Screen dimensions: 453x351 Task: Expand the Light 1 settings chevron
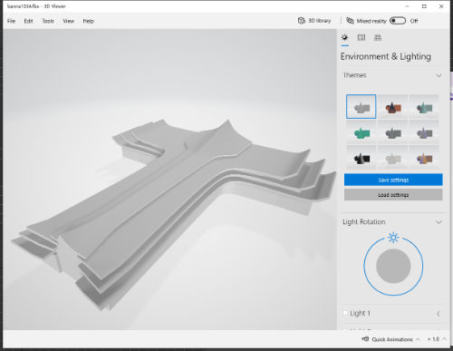coord(439,314)
